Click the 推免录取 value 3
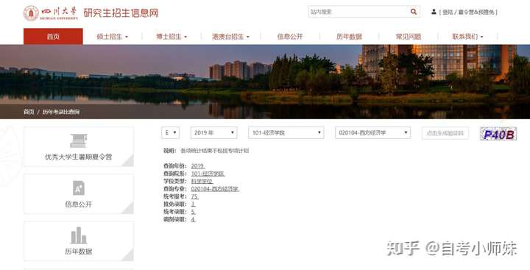Viewport: 530px width, 270px height. [193, 204]
